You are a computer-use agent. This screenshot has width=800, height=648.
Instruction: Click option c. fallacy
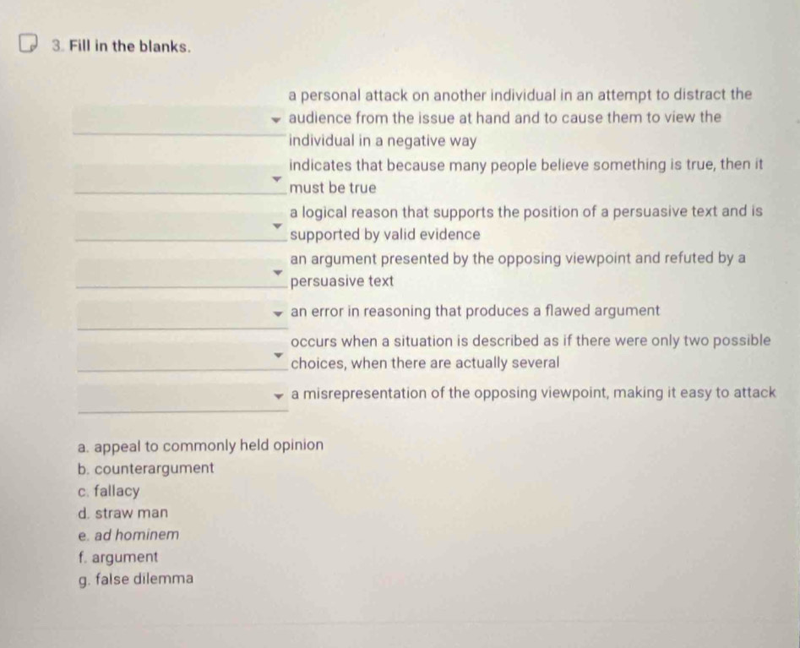tap(109, 491)
